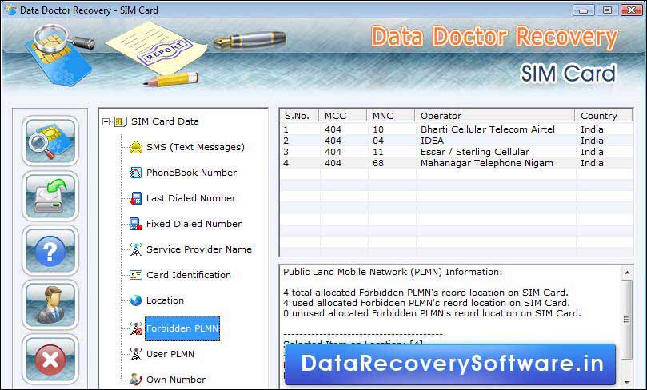Click the info panel scroll up arrow

(x=627, y=273)
